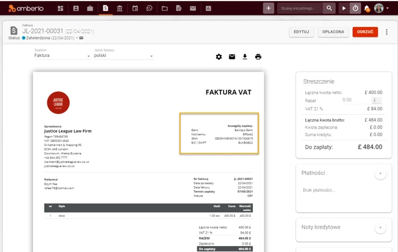Image resolution: width=398 pixels, height=252 pixels.
Task: Open the time history clock icon
Action: point(149,8)
